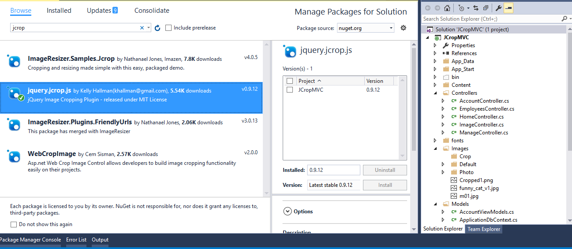Enable Include prerelease checkbox

point(168,28)
